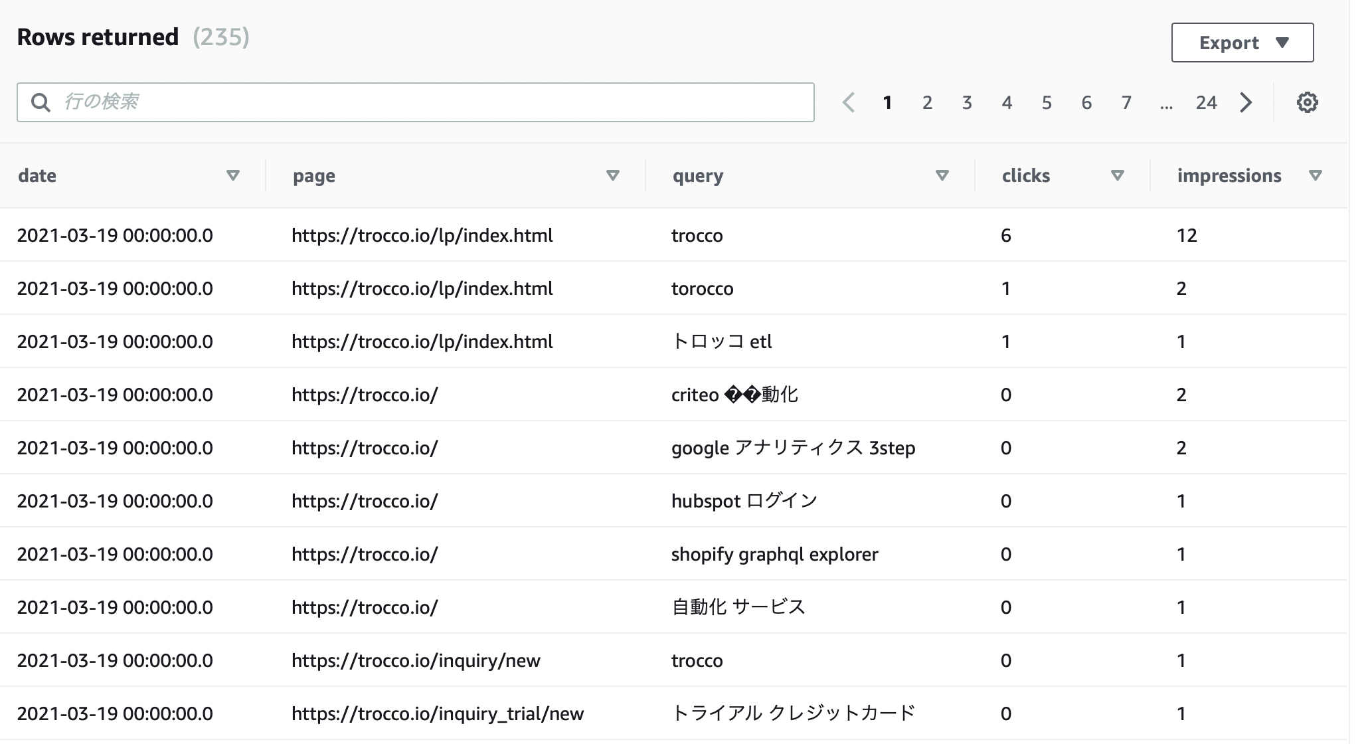Click impressions value 12
Viewport: 1368px width, 744px height.
click(x=1187, y=235)
